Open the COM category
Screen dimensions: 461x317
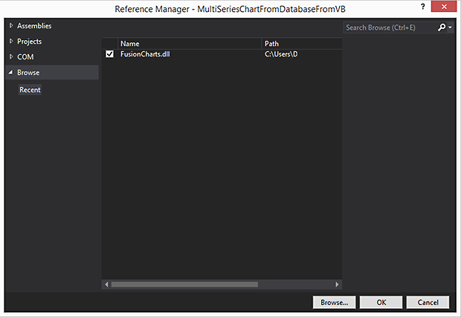click(25, 57)
